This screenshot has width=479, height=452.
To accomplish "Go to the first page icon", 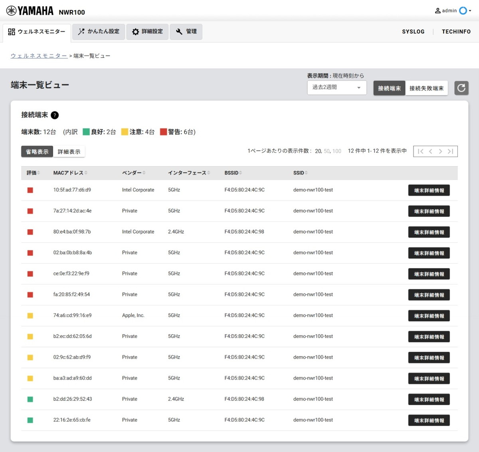I will [420, 151].
